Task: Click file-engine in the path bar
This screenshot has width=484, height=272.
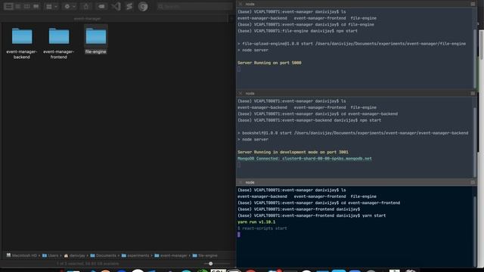Action: (205, 255)
